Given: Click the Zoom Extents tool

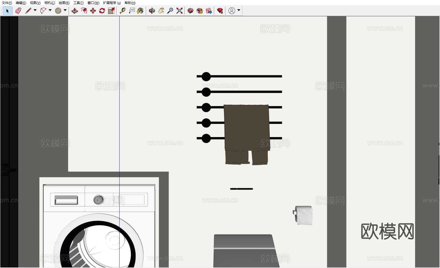Looking at the screenshot, I should pyautogui.click(x=179, y=11).
